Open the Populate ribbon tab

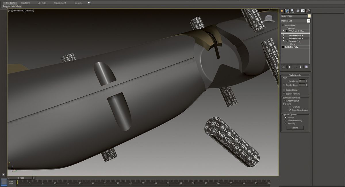(x=78, y=3)
